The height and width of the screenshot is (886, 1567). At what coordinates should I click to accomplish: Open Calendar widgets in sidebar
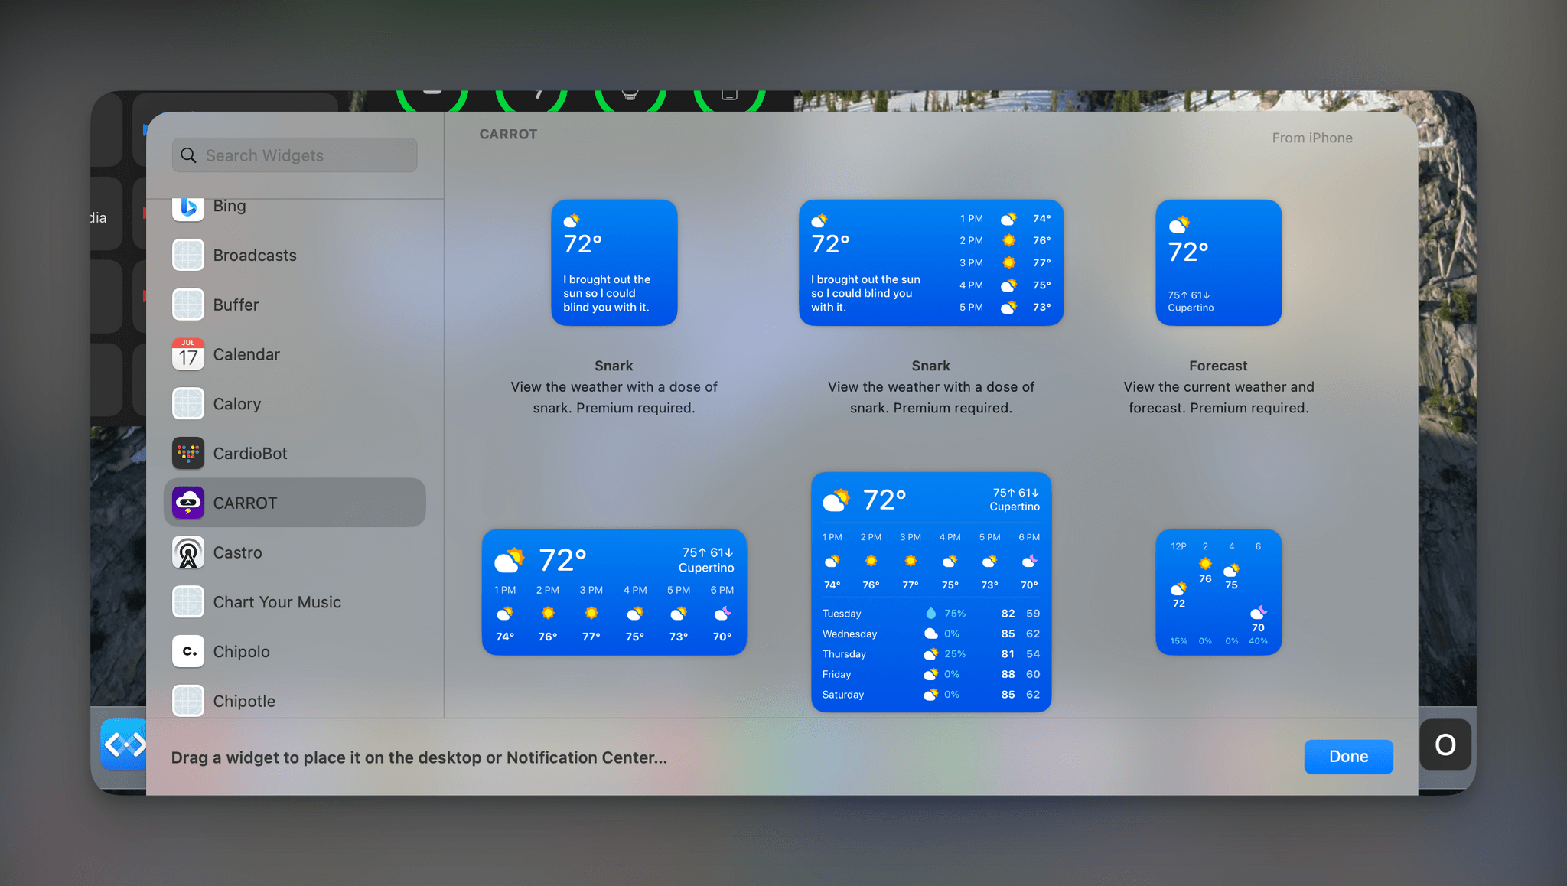pos(295,354)
